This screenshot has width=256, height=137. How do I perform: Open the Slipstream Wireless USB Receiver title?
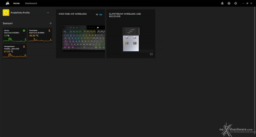pos(125,15)
